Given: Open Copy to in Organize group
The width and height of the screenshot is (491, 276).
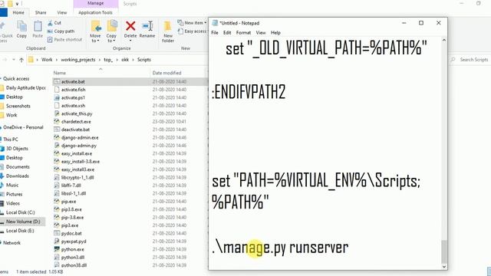Looking at the screenshot, I should [111, 31].
